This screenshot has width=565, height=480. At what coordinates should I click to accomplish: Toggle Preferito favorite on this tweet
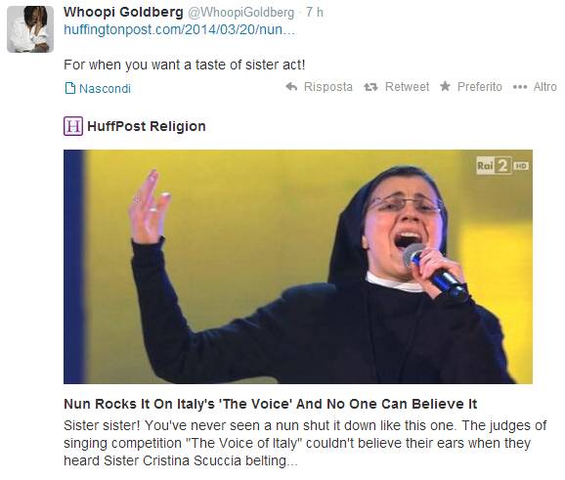coord(479,87)
